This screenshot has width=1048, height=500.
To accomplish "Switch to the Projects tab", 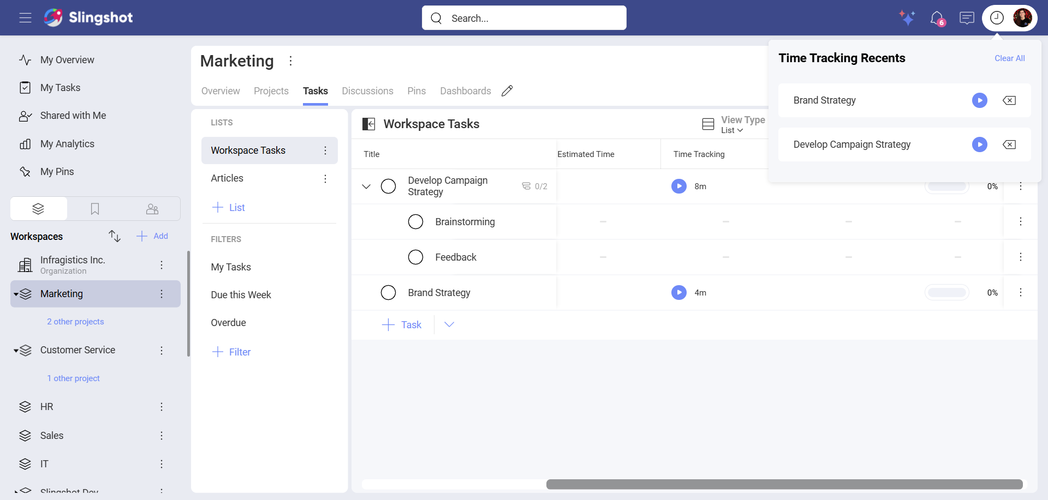I will 271,91.
